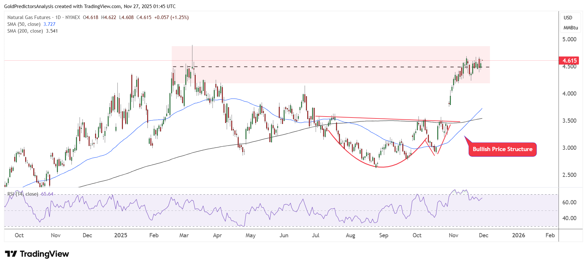Click the USD currency label
Viewport: 587px width, 266px height.
click(568, 18)
